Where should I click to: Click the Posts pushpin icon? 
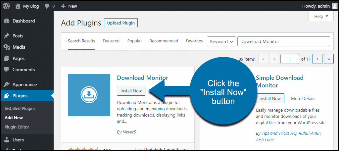(x=7, y=36)
